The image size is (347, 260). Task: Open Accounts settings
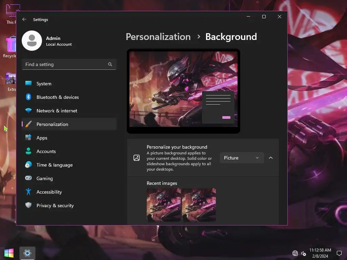[x=69, y=151]
